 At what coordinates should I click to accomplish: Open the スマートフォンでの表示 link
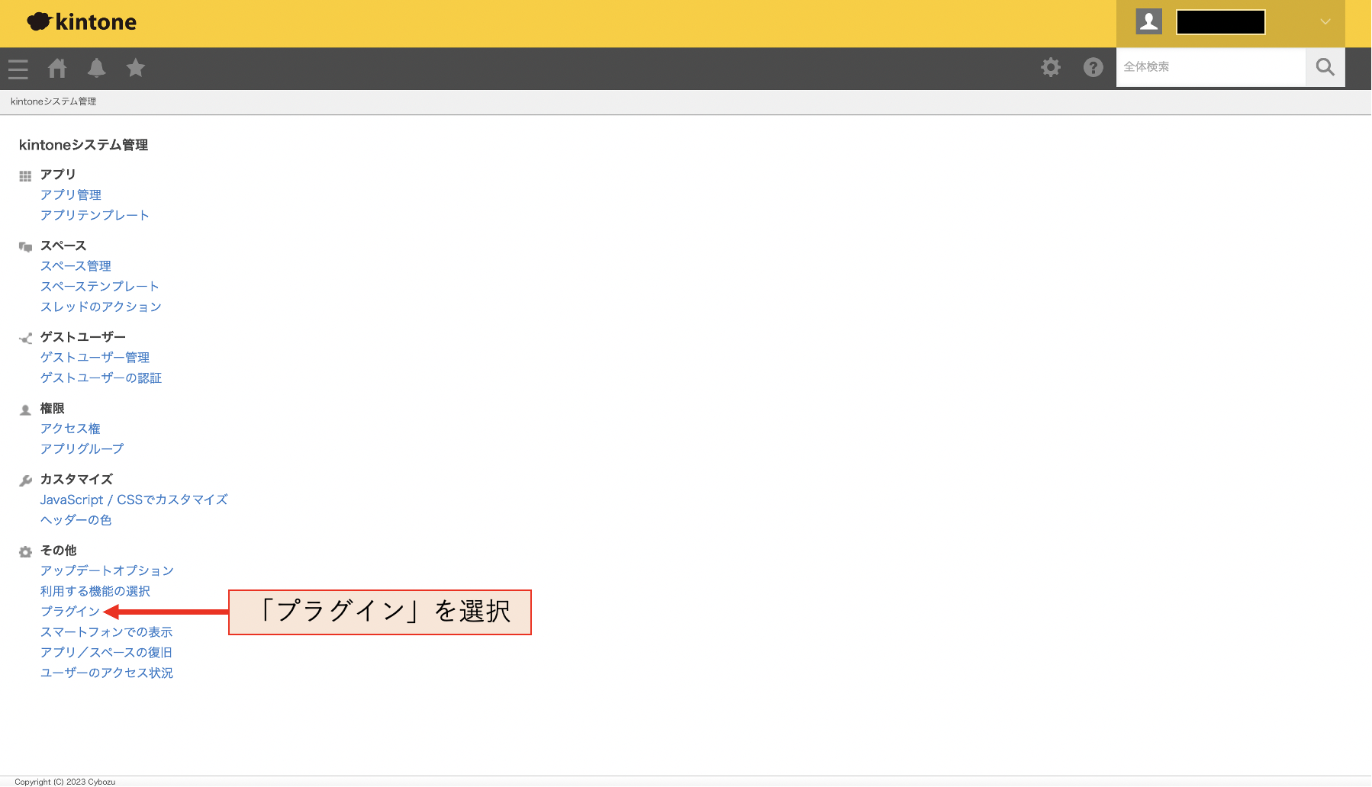click(106, 632)
